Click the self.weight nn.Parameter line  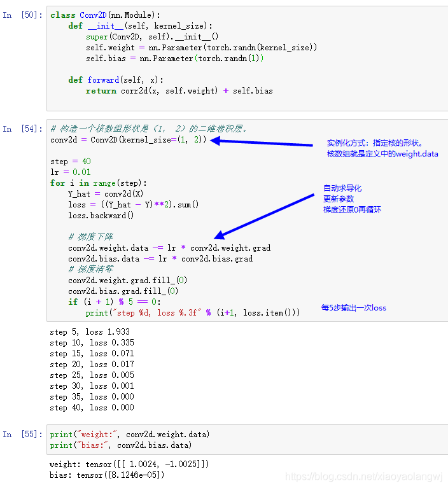[x=202, y=48]
